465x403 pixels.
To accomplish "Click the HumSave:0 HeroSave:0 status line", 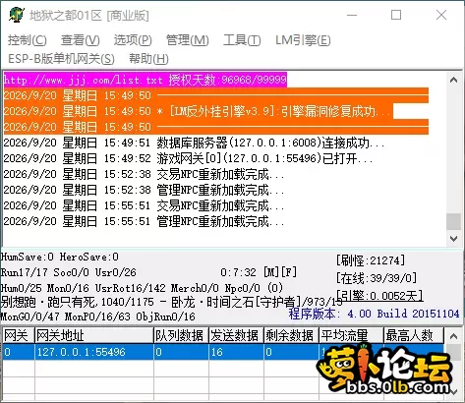I will click(60, 257).
